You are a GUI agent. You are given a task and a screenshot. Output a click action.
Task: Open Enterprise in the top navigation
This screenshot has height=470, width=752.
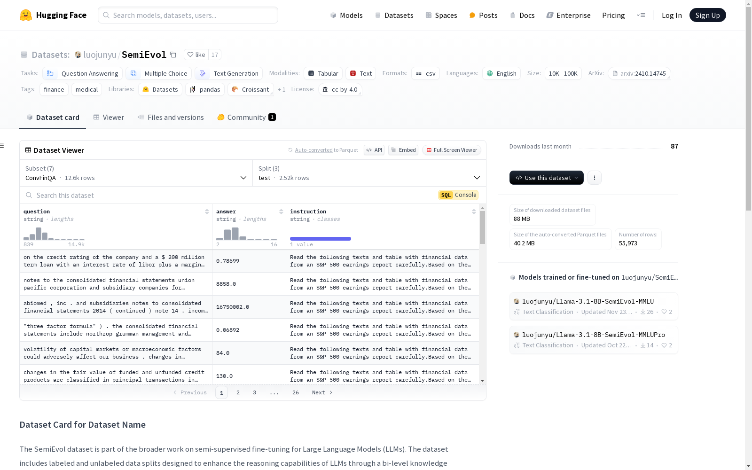tap(568, 15)
